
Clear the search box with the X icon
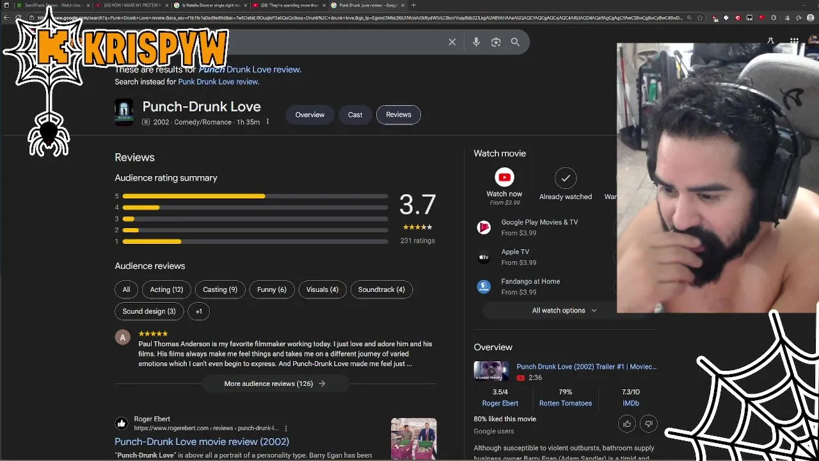[452, 42]
